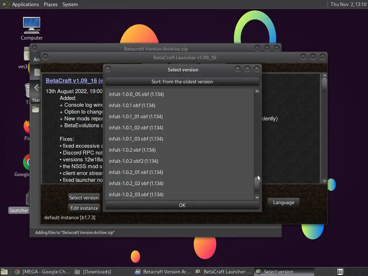This screenshot has height=276, width=368.
Task: Select infult-1.0.1_02 obf (1.134)
Action: [x=180, y=128]
